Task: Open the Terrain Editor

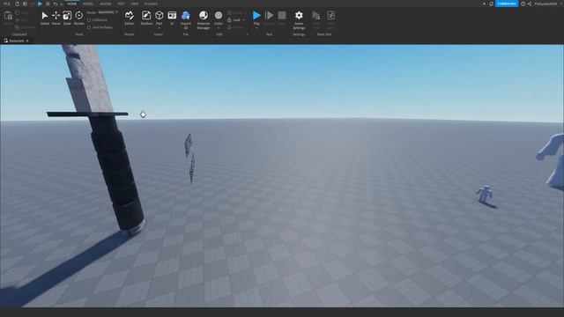Action: coord(130,16)
